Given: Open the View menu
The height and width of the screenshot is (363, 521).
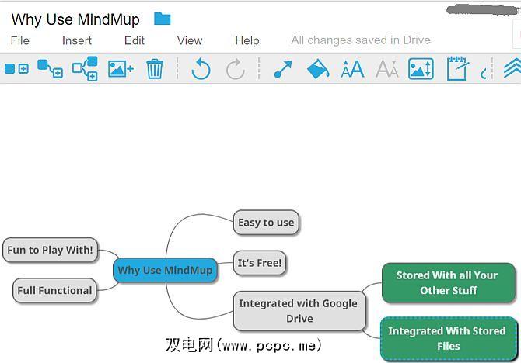Looking at the screenshot, I should (x=190, y=40).
